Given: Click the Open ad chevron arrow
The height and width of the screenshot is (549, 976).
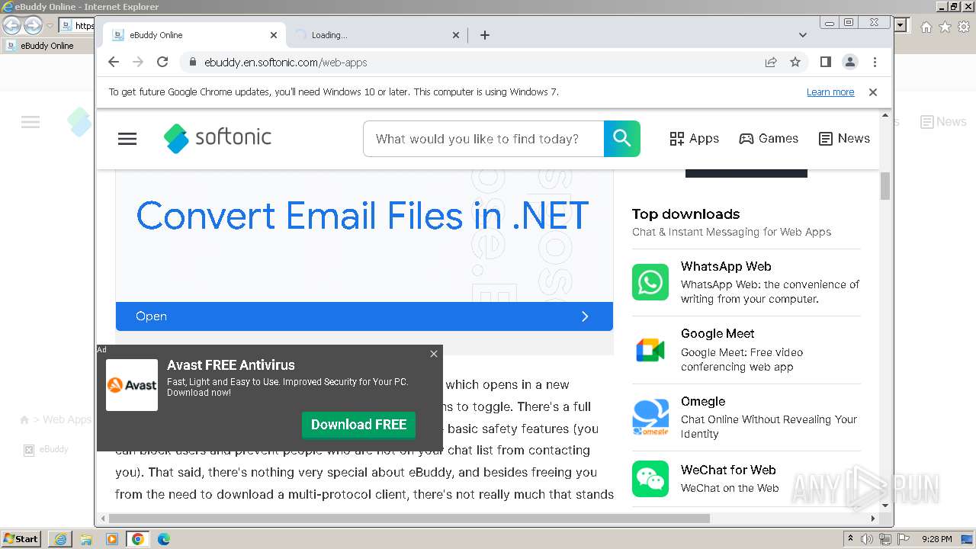Looking at the screenshot, I should point(585,316).
